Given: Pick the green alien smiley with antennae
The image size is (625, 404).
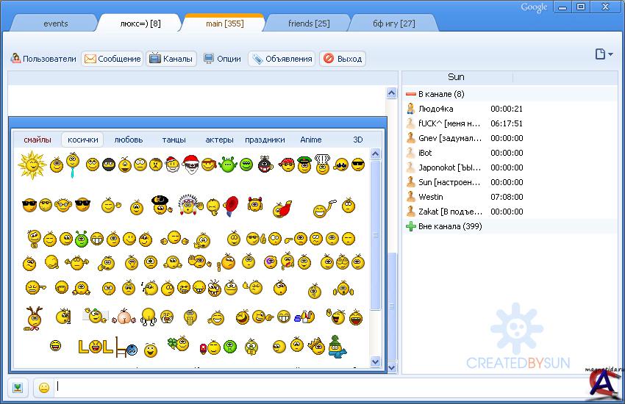Looking at the screenshot, I should [227, 165].
